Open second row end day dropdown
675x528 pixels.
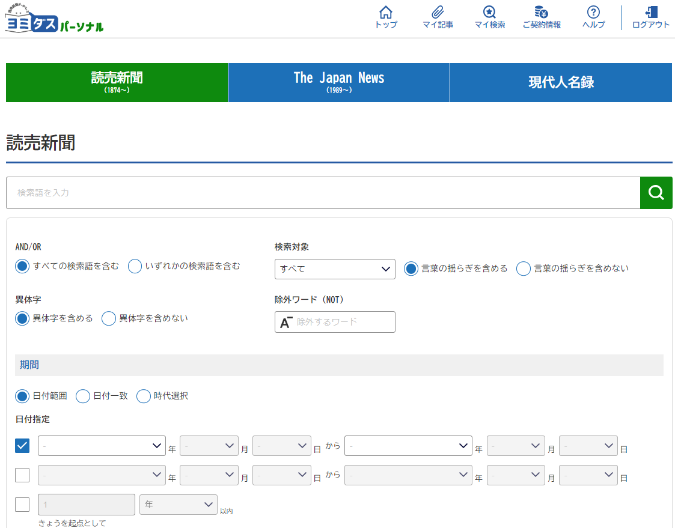(588, 475)
